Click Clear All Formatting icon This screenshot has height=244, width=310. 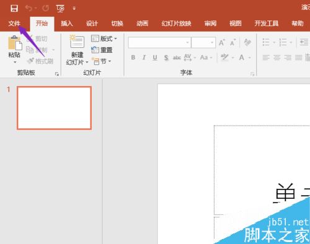click(x=247, y=42)
